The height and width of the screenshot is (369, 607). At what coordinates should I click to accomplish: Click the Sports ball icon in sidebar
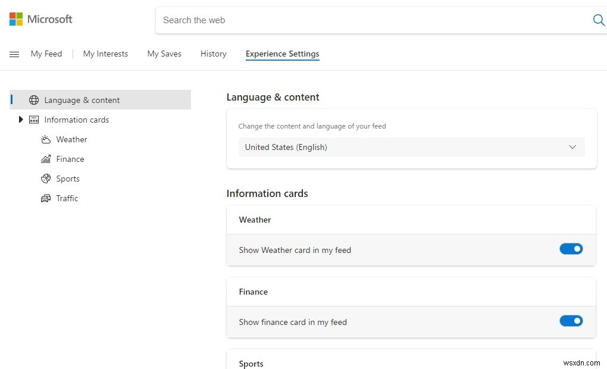(46, 179)
